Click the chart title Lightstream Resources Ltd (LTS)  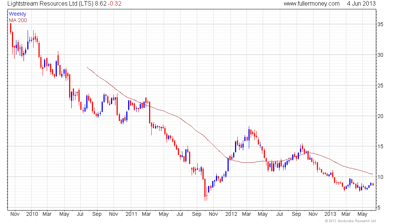click(x=50, y=4)
